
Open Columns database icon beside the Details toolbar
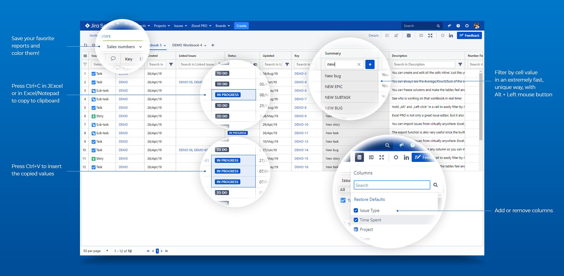pyautogui.click(x=409, y=36)
